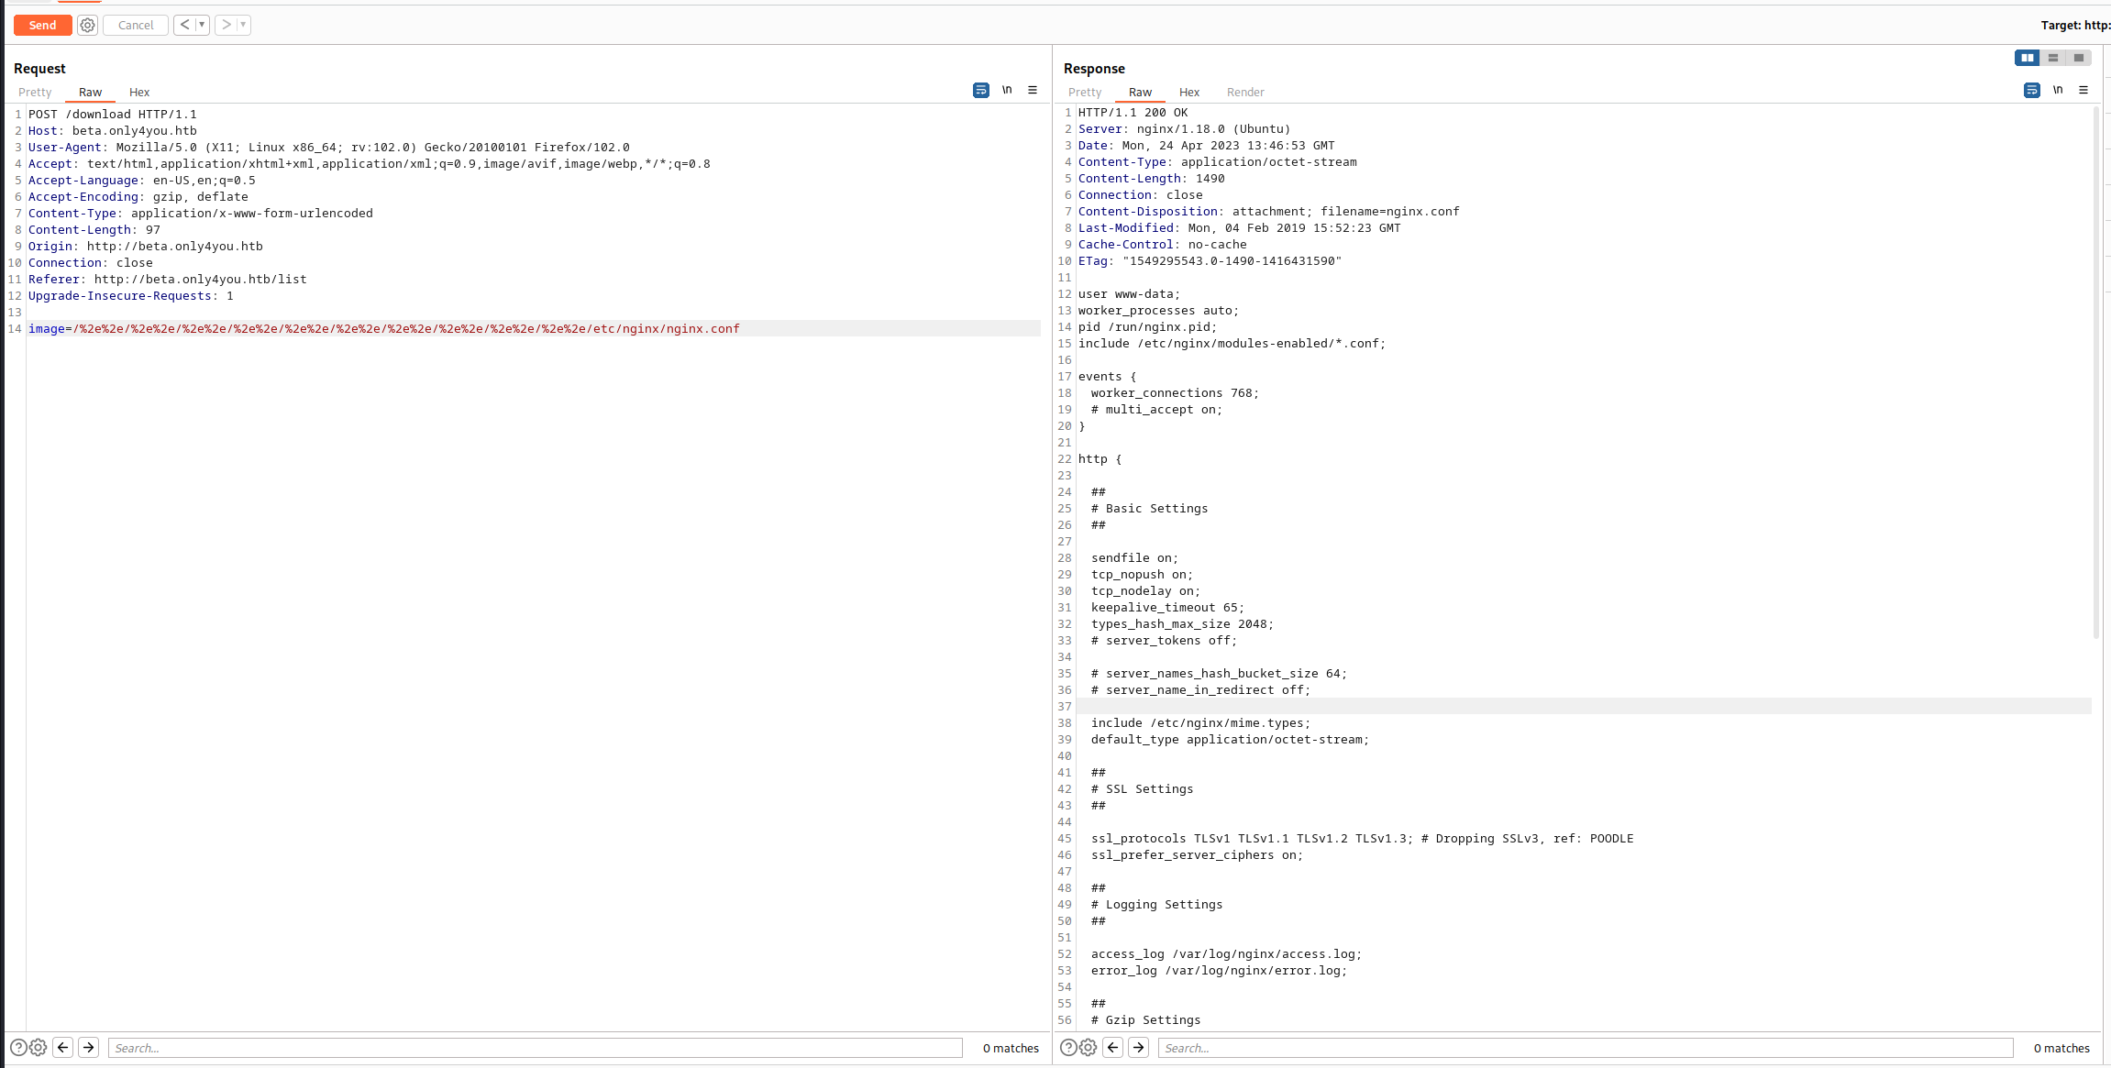Click the Repeater send settings gear icon
The image size is (2111, 1068).
click(x=87, y=26)
